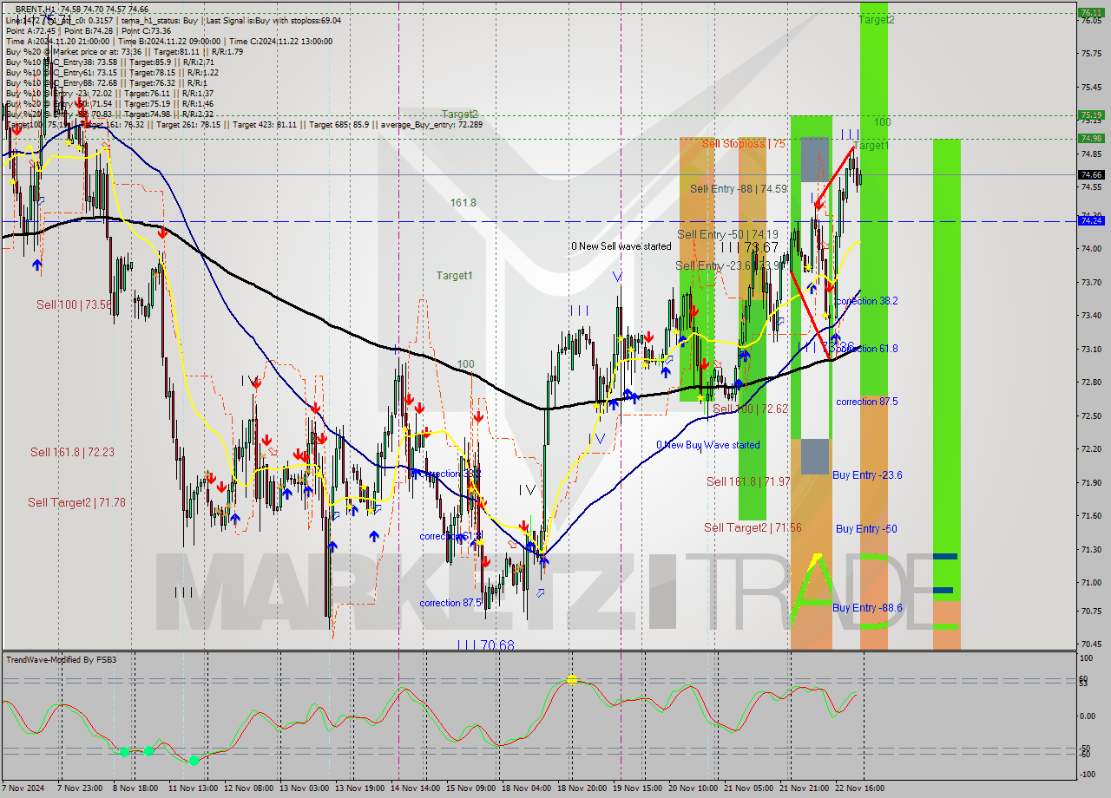Click the 'Sell 100 | 72.62' label
Screen dimensions: 1111x798
tap(751, 409)
